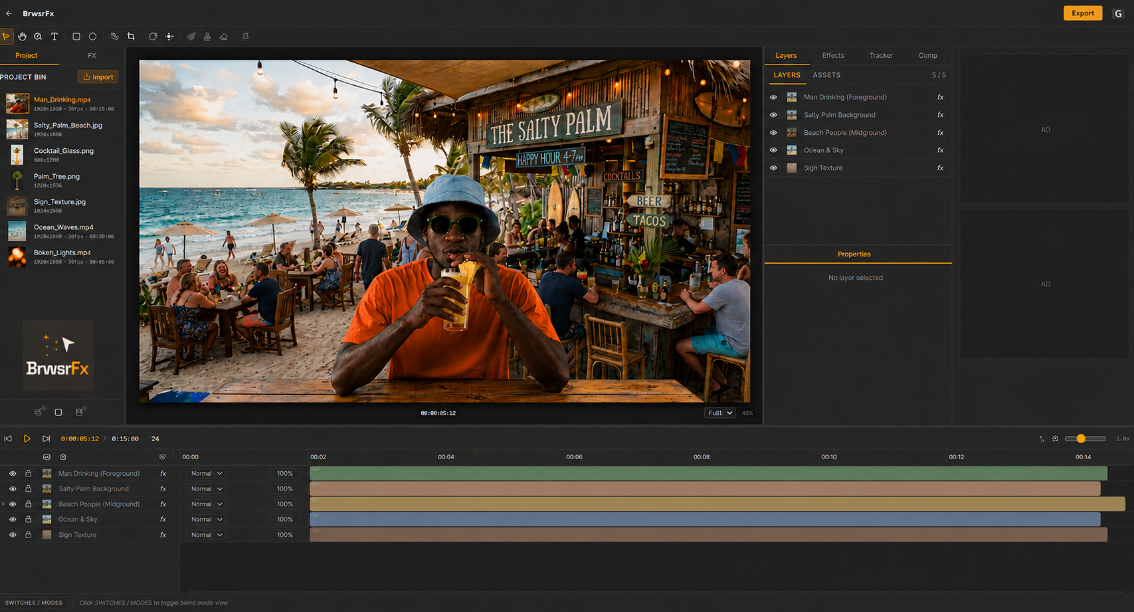The width and height of the screenshot is (1134, 612).
Task: Hide Man Drinking (Foreground) in Layers panel
Action: click(773, 97)
